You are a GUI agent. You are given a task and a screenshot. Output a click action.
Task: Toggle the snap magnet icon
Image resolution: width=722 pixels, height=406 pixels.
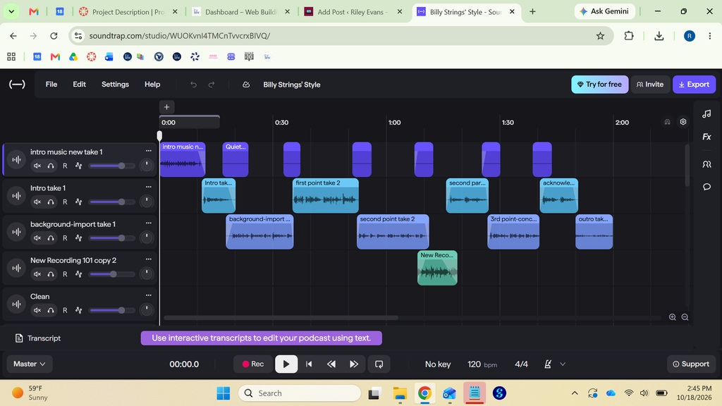point(667,122)
